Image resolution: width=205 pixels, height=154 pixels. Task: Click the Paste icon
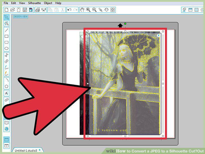(57, 10)
